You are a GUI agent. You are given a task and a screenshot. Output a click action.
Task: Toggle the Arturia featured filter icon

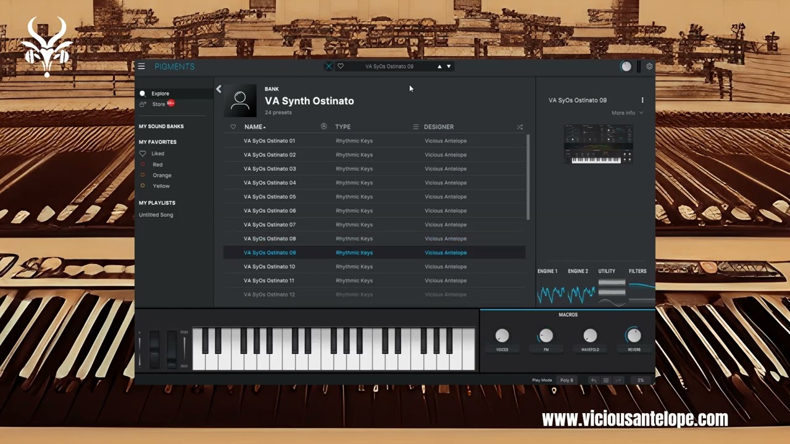[x=323, y=126]
